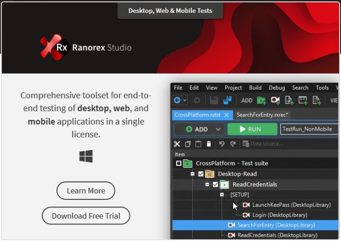Click the SearchForEntry recording module icon
The width and height of the screenshot is (341, 243).
(232, 225)
